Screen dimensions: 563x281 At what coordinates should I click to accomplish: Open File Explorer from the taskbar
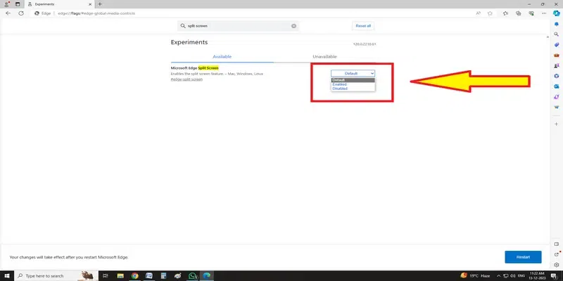click(120, 275)
